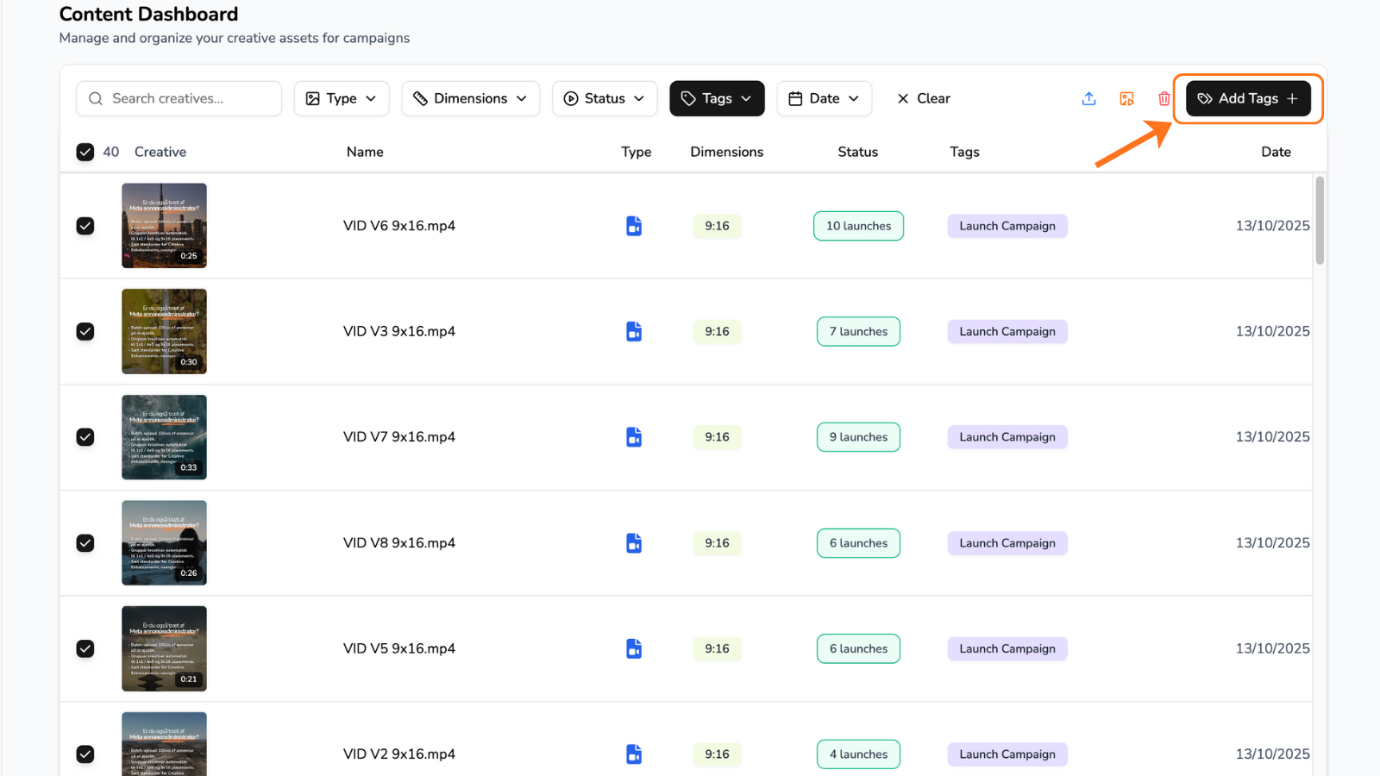Click the blue upload icon
Image resolution: width=1380 pixels, height=776 pixels.
1088,98
